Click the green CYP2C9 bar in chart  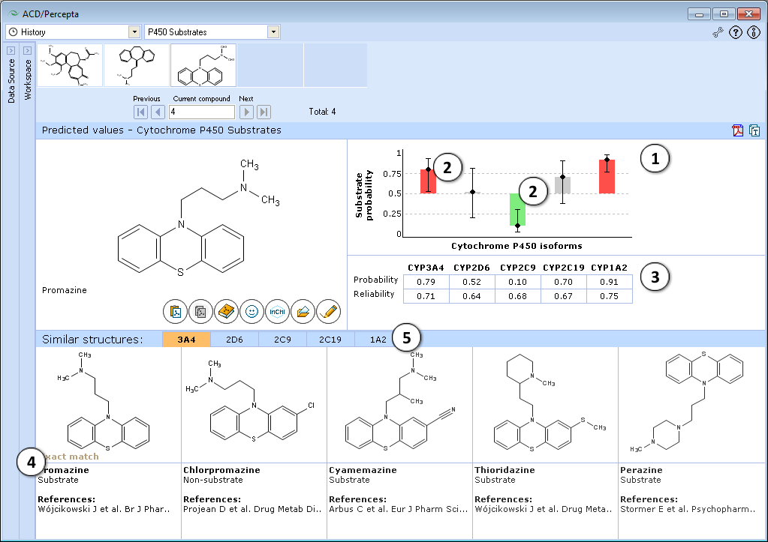(x=517, y=209)
